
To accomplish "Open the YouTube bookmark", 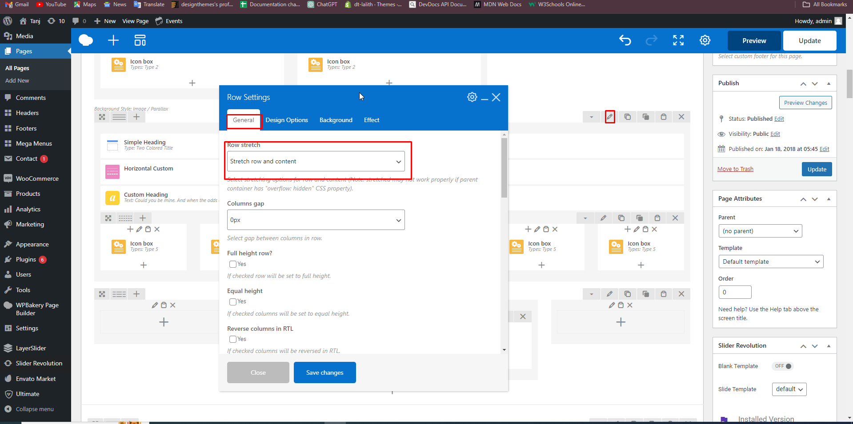I will (51, 4).
